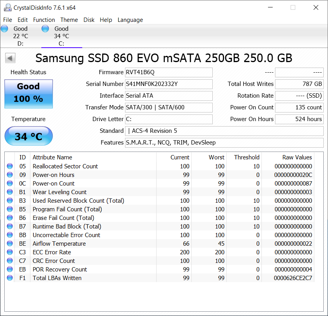Click the Serial Number field S41MNF0K202332Y
Screen dimensions: 328x316
pyautogui.click(x=169, y=84)
